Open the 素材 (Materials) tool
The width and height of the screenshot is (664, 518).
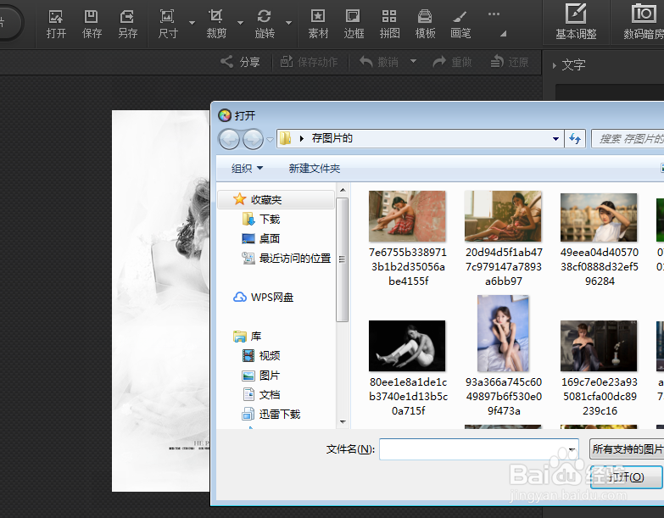click(318, 24)
